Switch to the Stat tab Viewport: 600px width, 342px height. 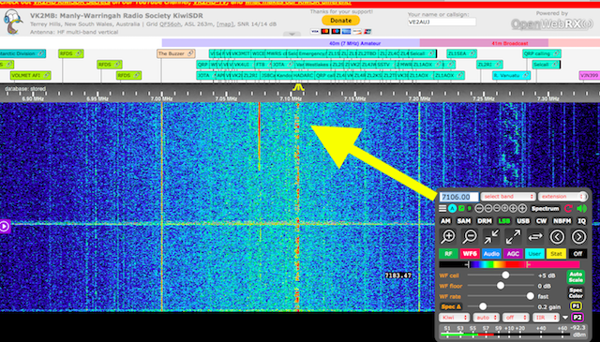coord(556,254)
